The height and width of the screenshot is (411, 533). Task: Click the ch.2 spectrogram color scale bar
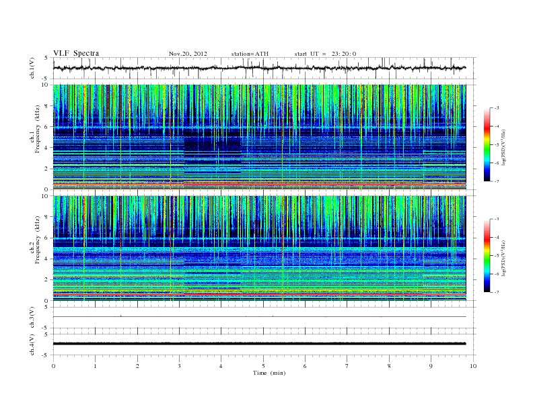[x=487, y=256]
